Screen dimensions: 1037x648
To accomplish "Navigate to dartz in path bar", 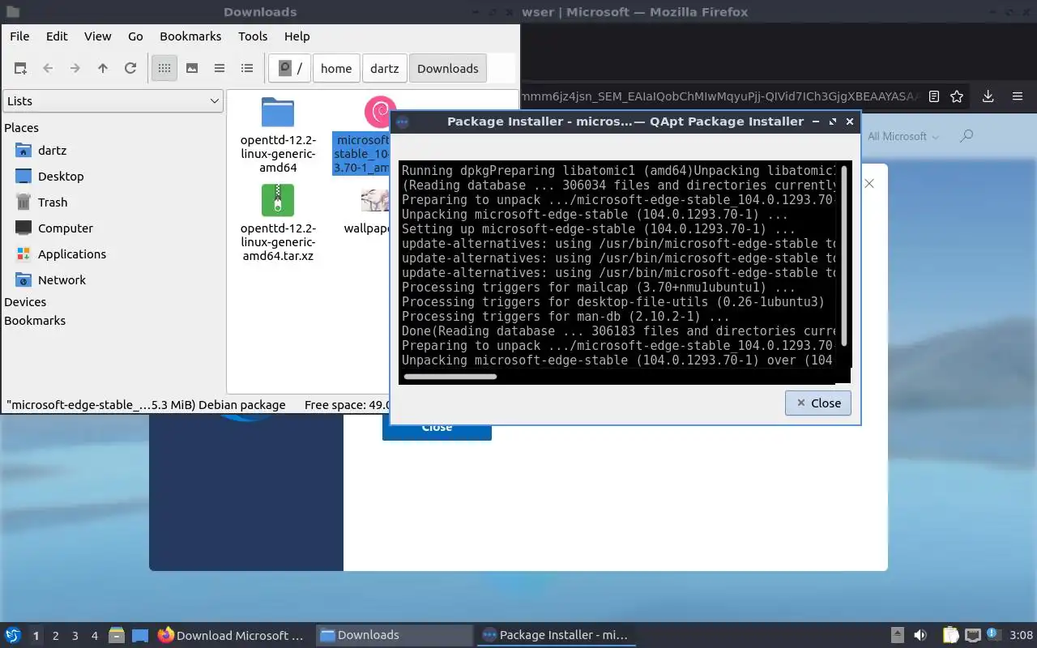I will tap(385, 69).
